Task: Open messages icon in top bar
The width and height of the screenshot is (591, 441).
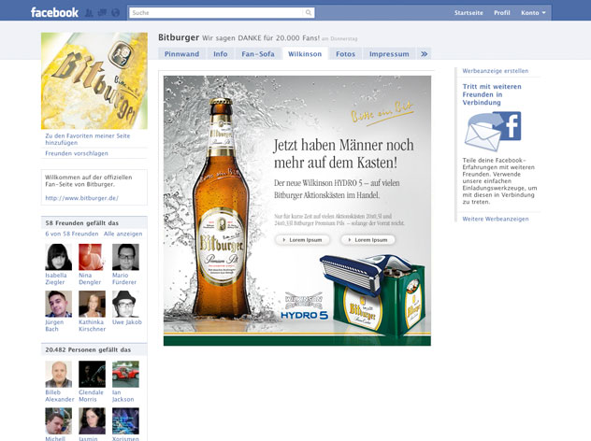Action: pos(101,13)
